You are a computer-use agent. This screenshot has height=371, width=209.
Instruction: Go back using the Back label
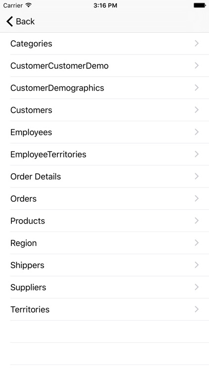[x=25, y=22]
